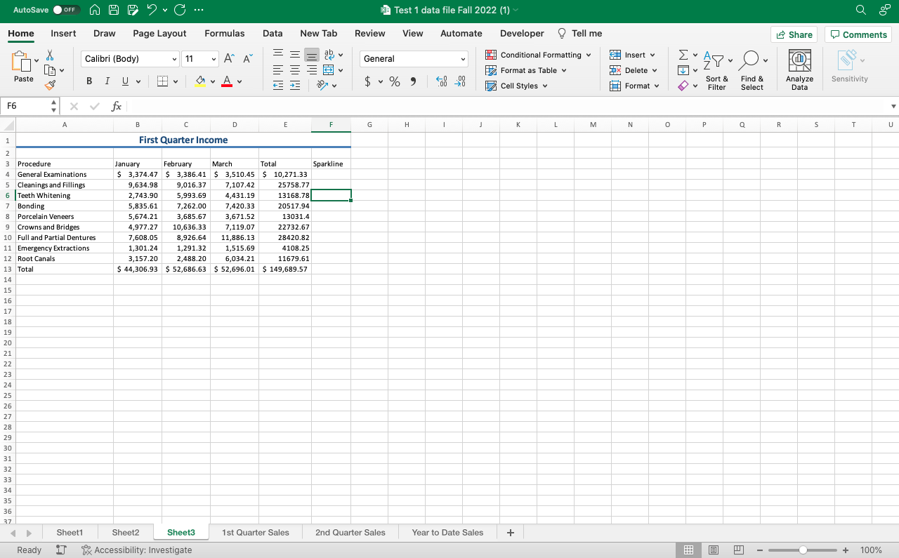
Task: Click the Save icon in title bar
Action: pos(115,10)
